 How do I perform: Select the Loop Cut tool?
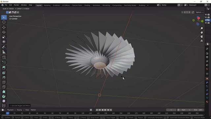pyautogui.click(x=4, y=82)
